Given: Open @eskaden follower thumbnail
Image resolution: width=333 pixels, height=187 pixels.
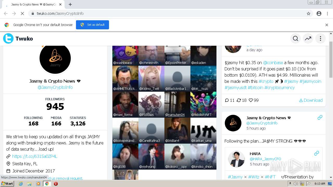Looking at the screenshot, I should pos(203,56).
